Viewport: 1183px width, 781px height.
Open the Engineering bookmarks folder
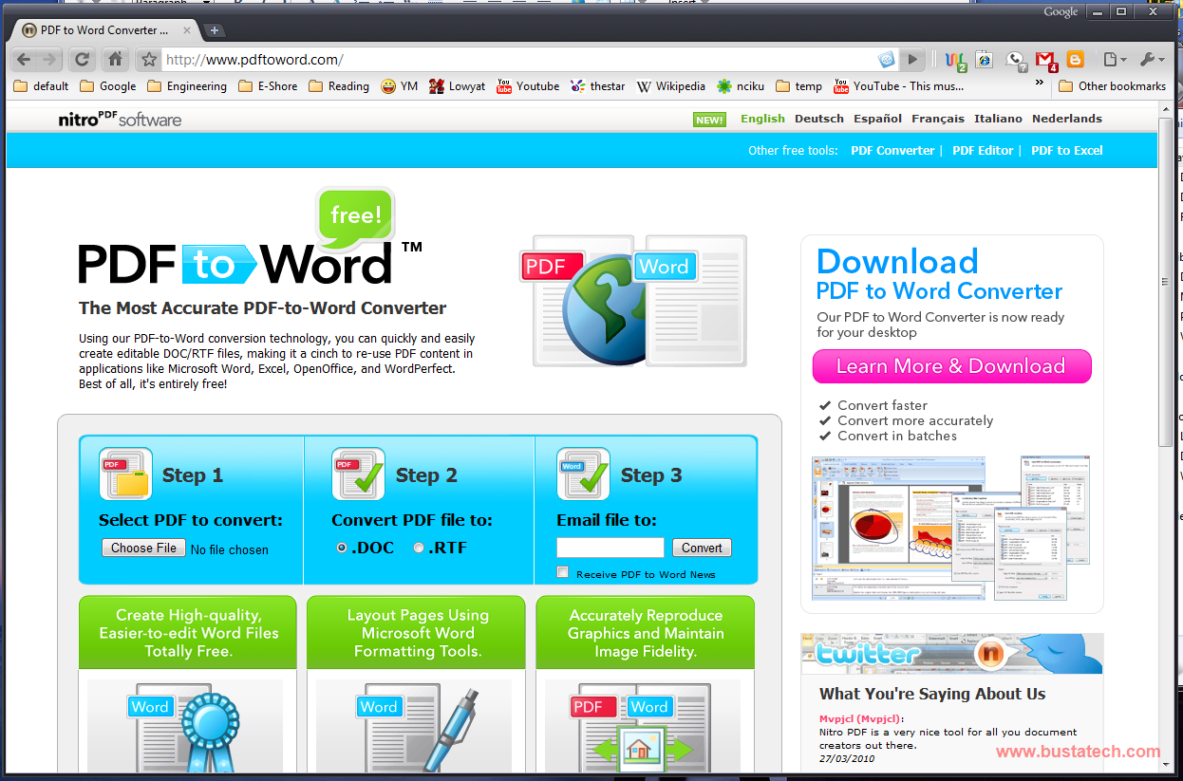click(187, 86)
